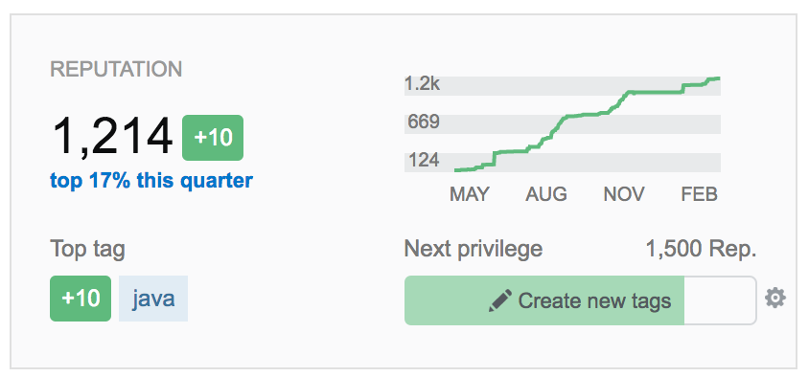This screenshot has width=809, height=377.
Task: Select the java tag
Action: click(153, 299)
